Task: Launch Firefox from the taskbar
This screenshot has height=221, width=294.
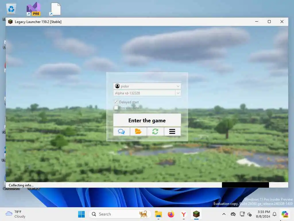Action: point(171,214)
